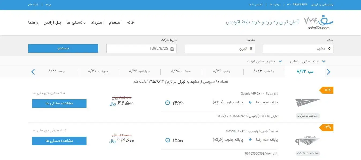
Task: Click the clock icon beside departure time 15:00
Action: point(167,140)
